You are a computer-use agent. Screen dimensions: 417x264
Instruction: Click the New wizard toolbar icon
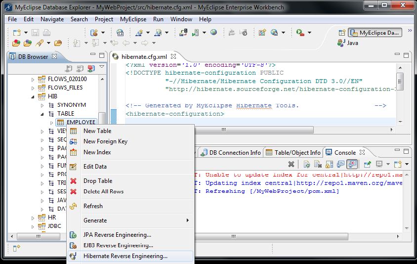coord(17,33)
